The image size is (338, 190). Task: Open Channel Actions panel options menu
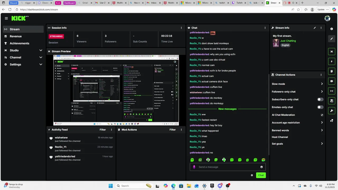click(x=321, y=75)
